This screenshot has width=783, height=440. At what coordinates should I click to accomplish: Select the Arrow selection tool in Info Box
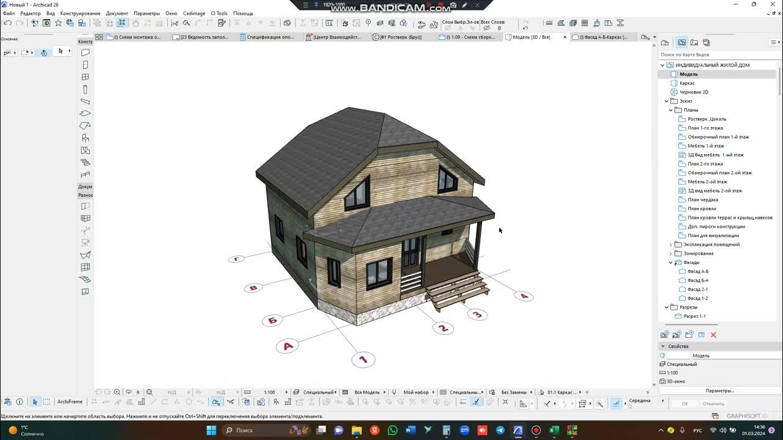pos(61,51)
